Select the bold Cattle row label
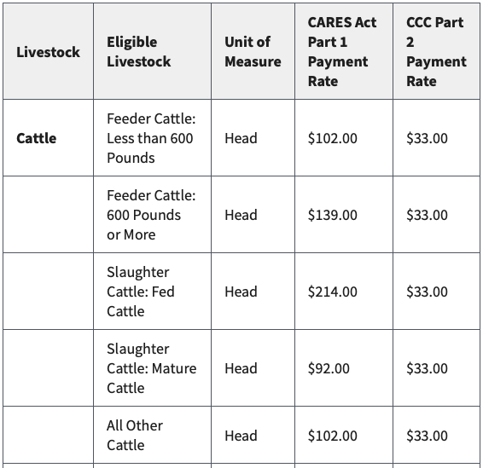Screen dimensions: 483x468 click(37, 138)
